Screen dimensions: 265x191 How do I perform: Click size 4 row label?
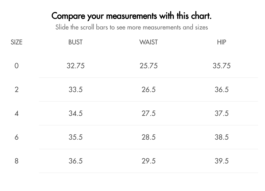(x=17, y=113)
